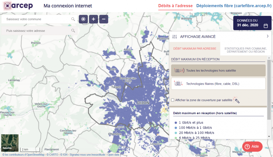Click the geolocation target button
This screenshot has width=273, height=157.
(83, 19)
